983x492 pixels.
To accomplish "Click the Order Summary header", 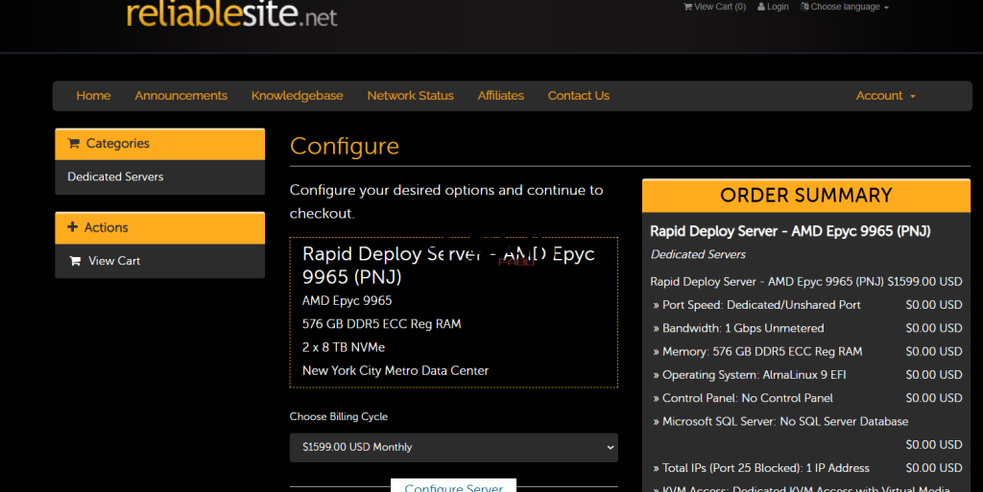I will pos(805,196).
